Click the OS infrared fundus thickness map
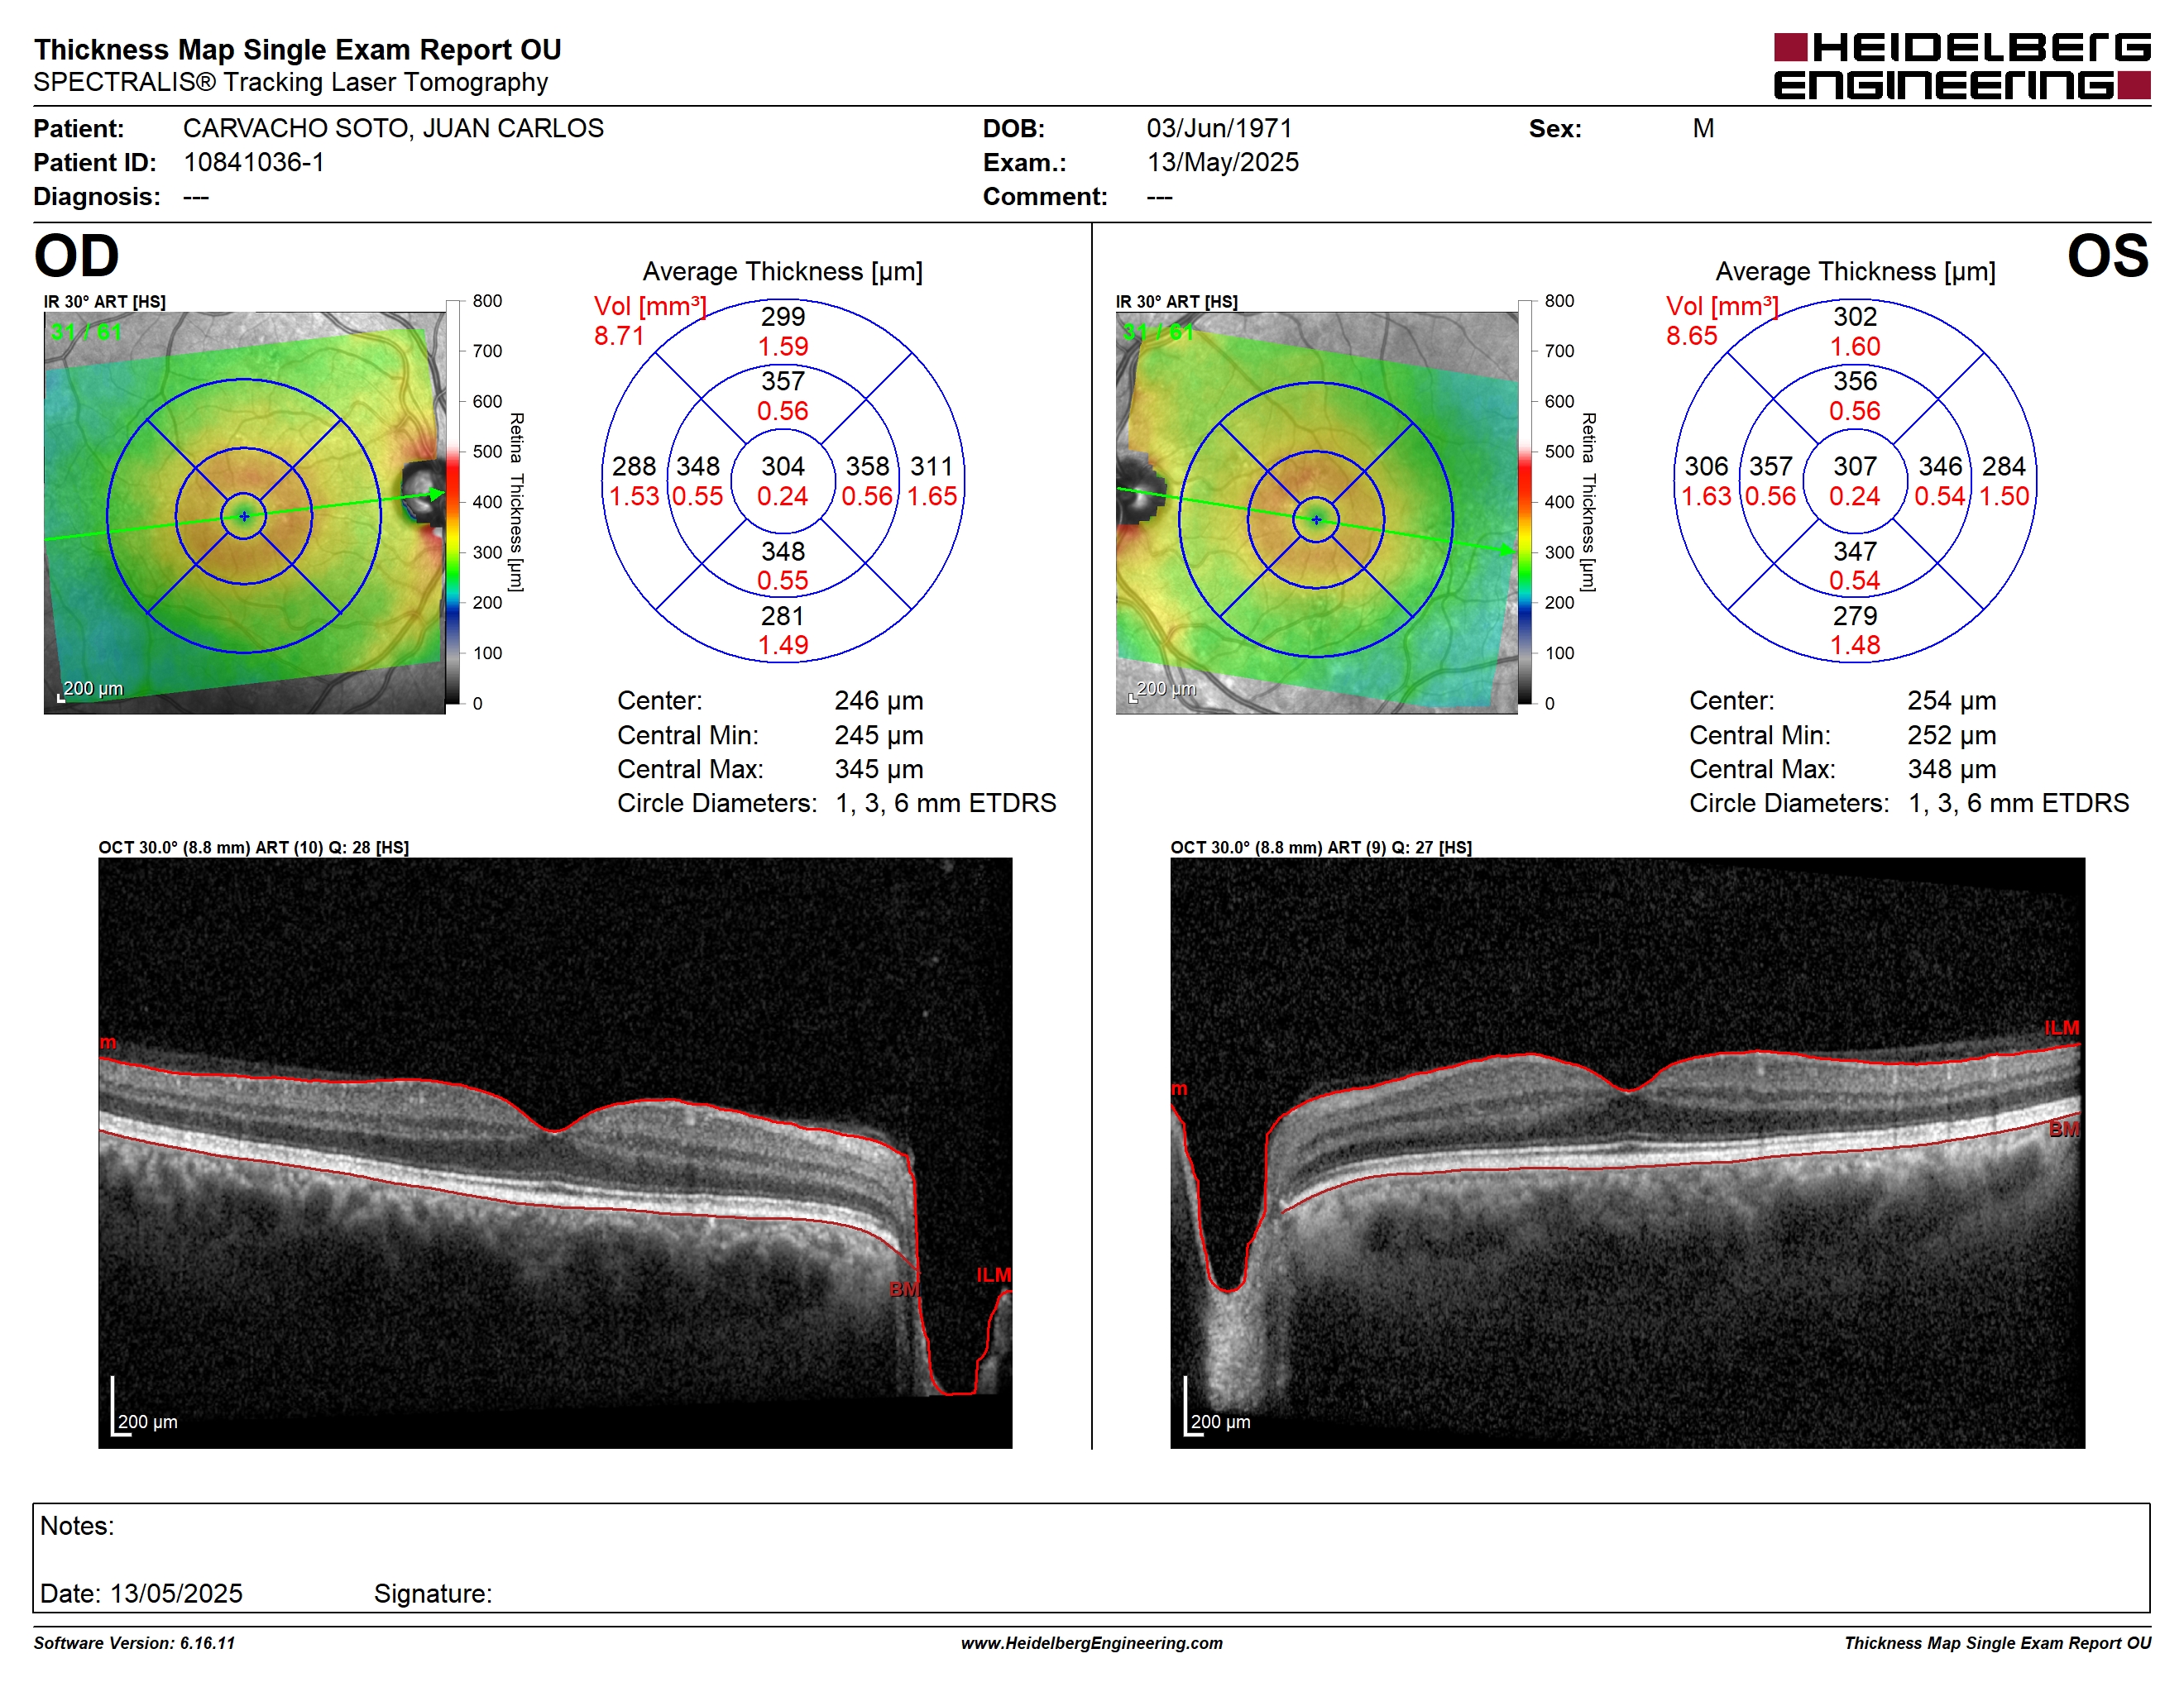The width and height of the screenshot is (2184, 1687). (x=1316, y=513)
